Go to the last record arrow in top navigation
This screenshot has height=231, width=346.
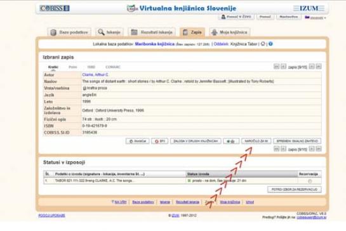click(319, 67)
